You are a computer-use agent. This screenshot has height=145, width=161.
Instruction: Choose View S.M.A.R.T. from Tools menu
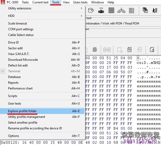pos(19,54)
